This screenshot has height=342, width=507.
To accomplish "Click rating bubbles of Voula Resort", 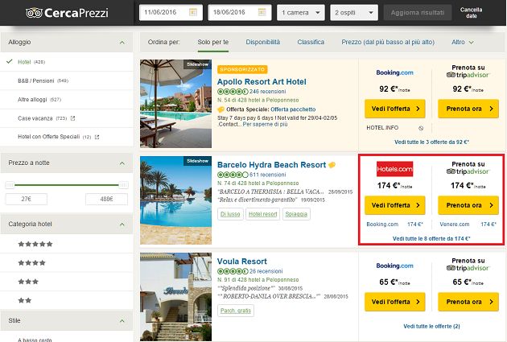I will [233, 271].
